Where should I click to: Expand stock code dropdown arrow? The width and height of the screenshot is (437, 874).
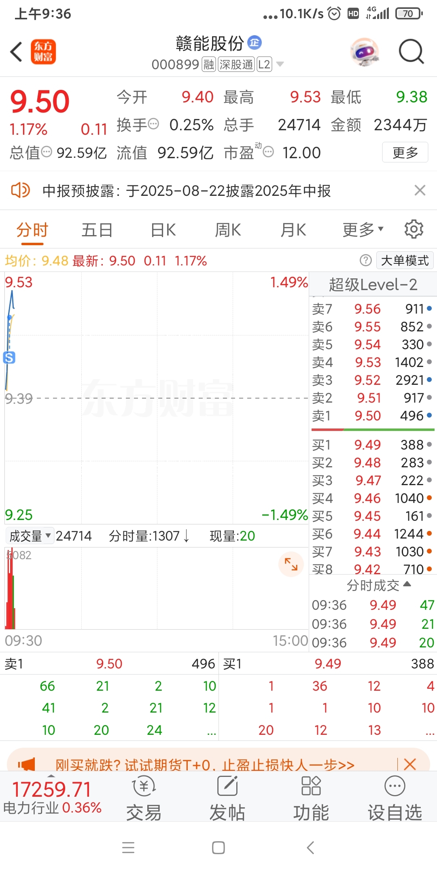pyautogui.click(x=280, y=64)
